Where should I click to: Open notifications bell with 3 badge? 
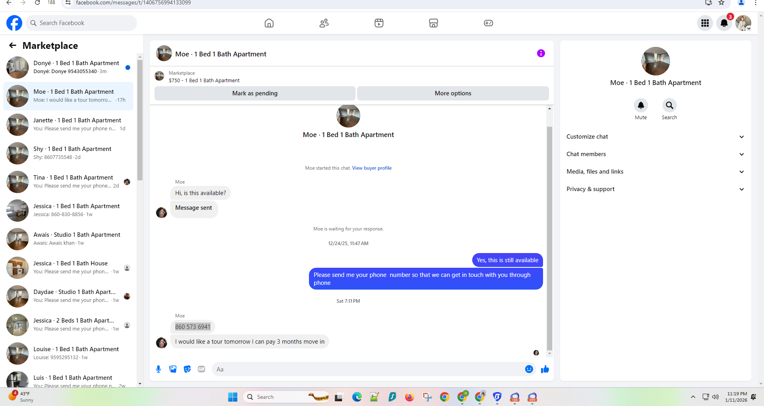(x=724, y=23)
